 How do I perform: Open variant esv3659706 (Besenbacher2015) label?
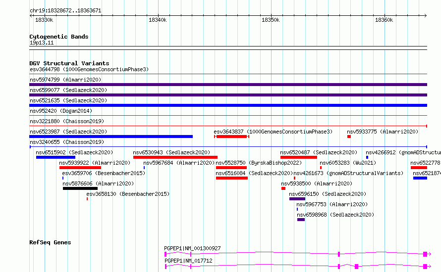(104, 173)
